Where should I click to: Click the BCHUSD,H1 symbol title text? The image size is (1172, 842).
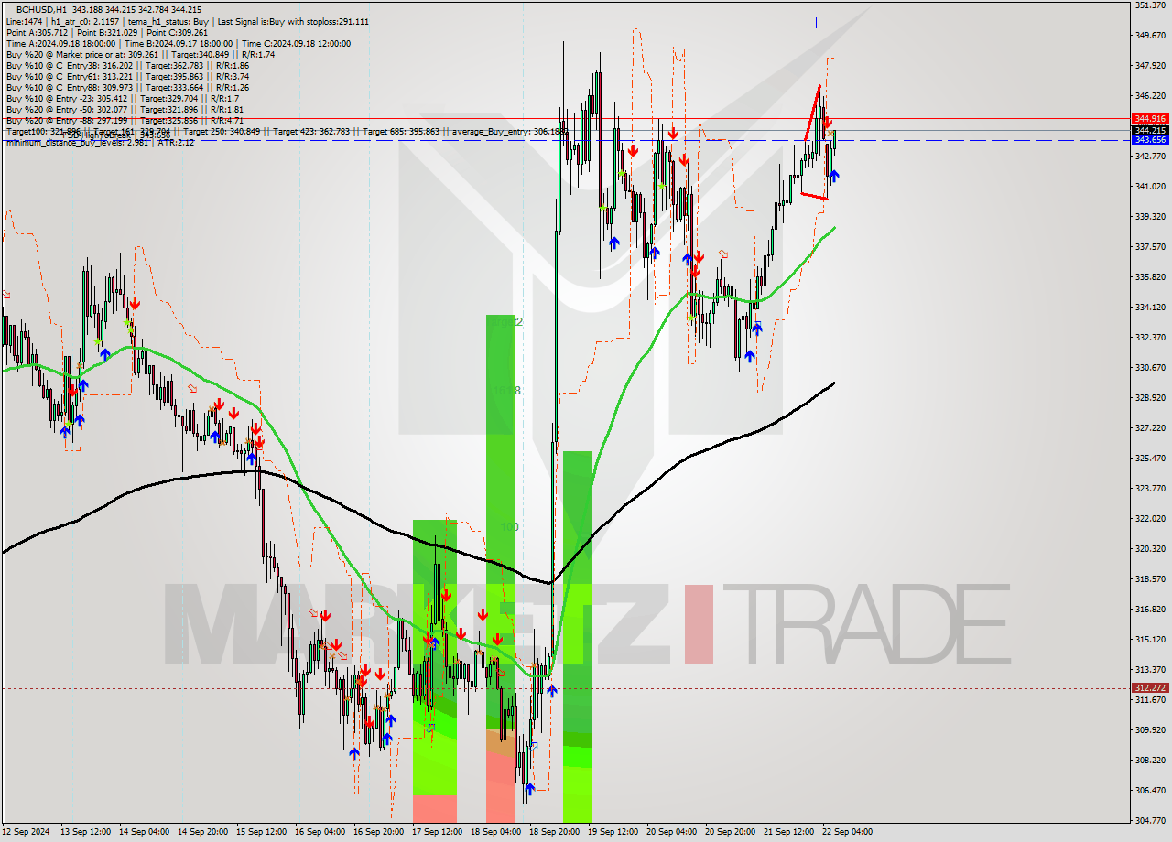pyautogui.click(x=40, y=9)
